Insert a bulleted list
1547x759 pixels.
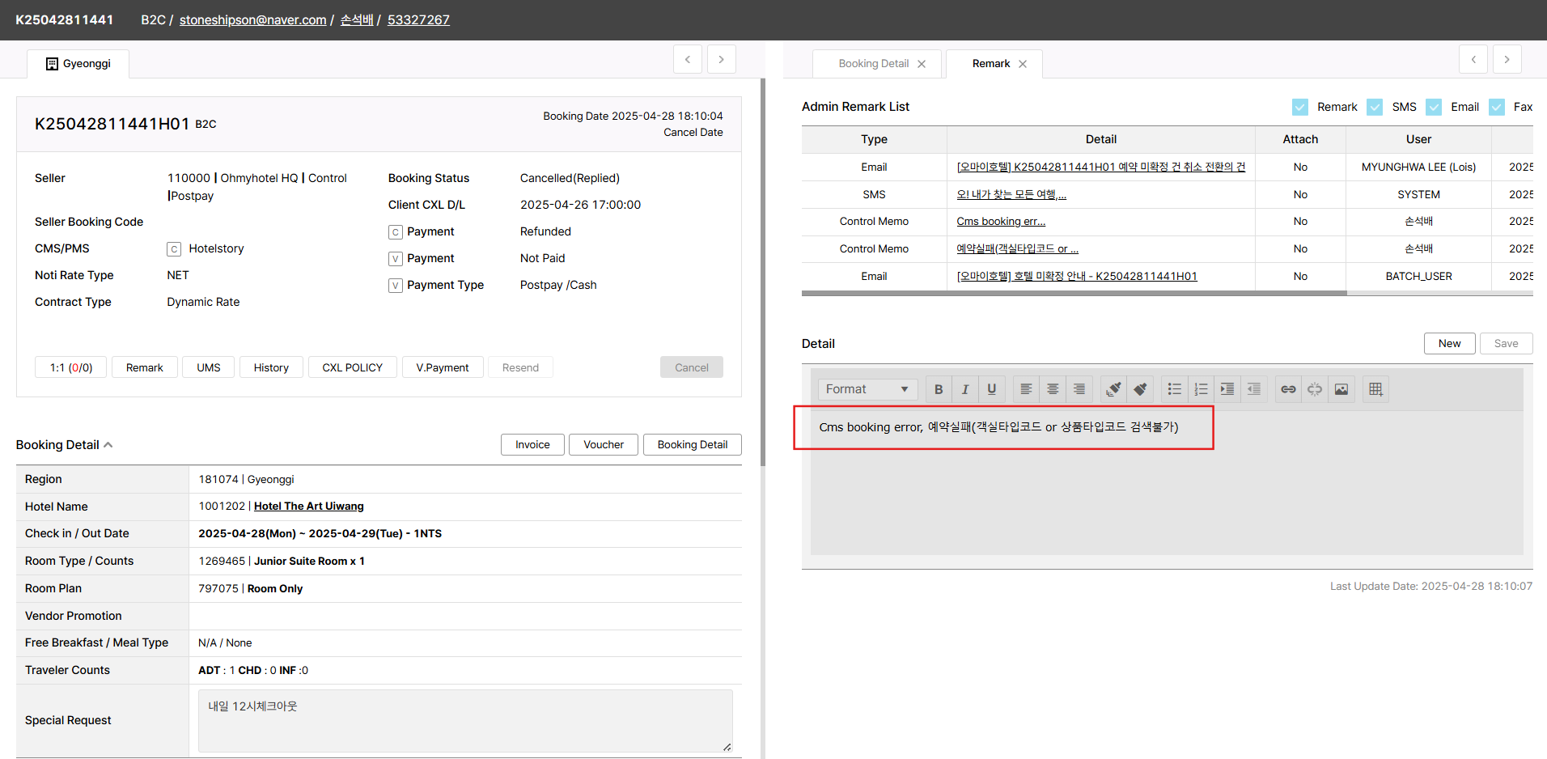point(1175,389)
